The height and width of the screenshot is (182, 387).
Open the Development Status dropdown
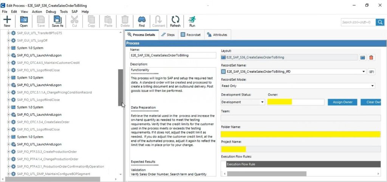coord(262,102)
